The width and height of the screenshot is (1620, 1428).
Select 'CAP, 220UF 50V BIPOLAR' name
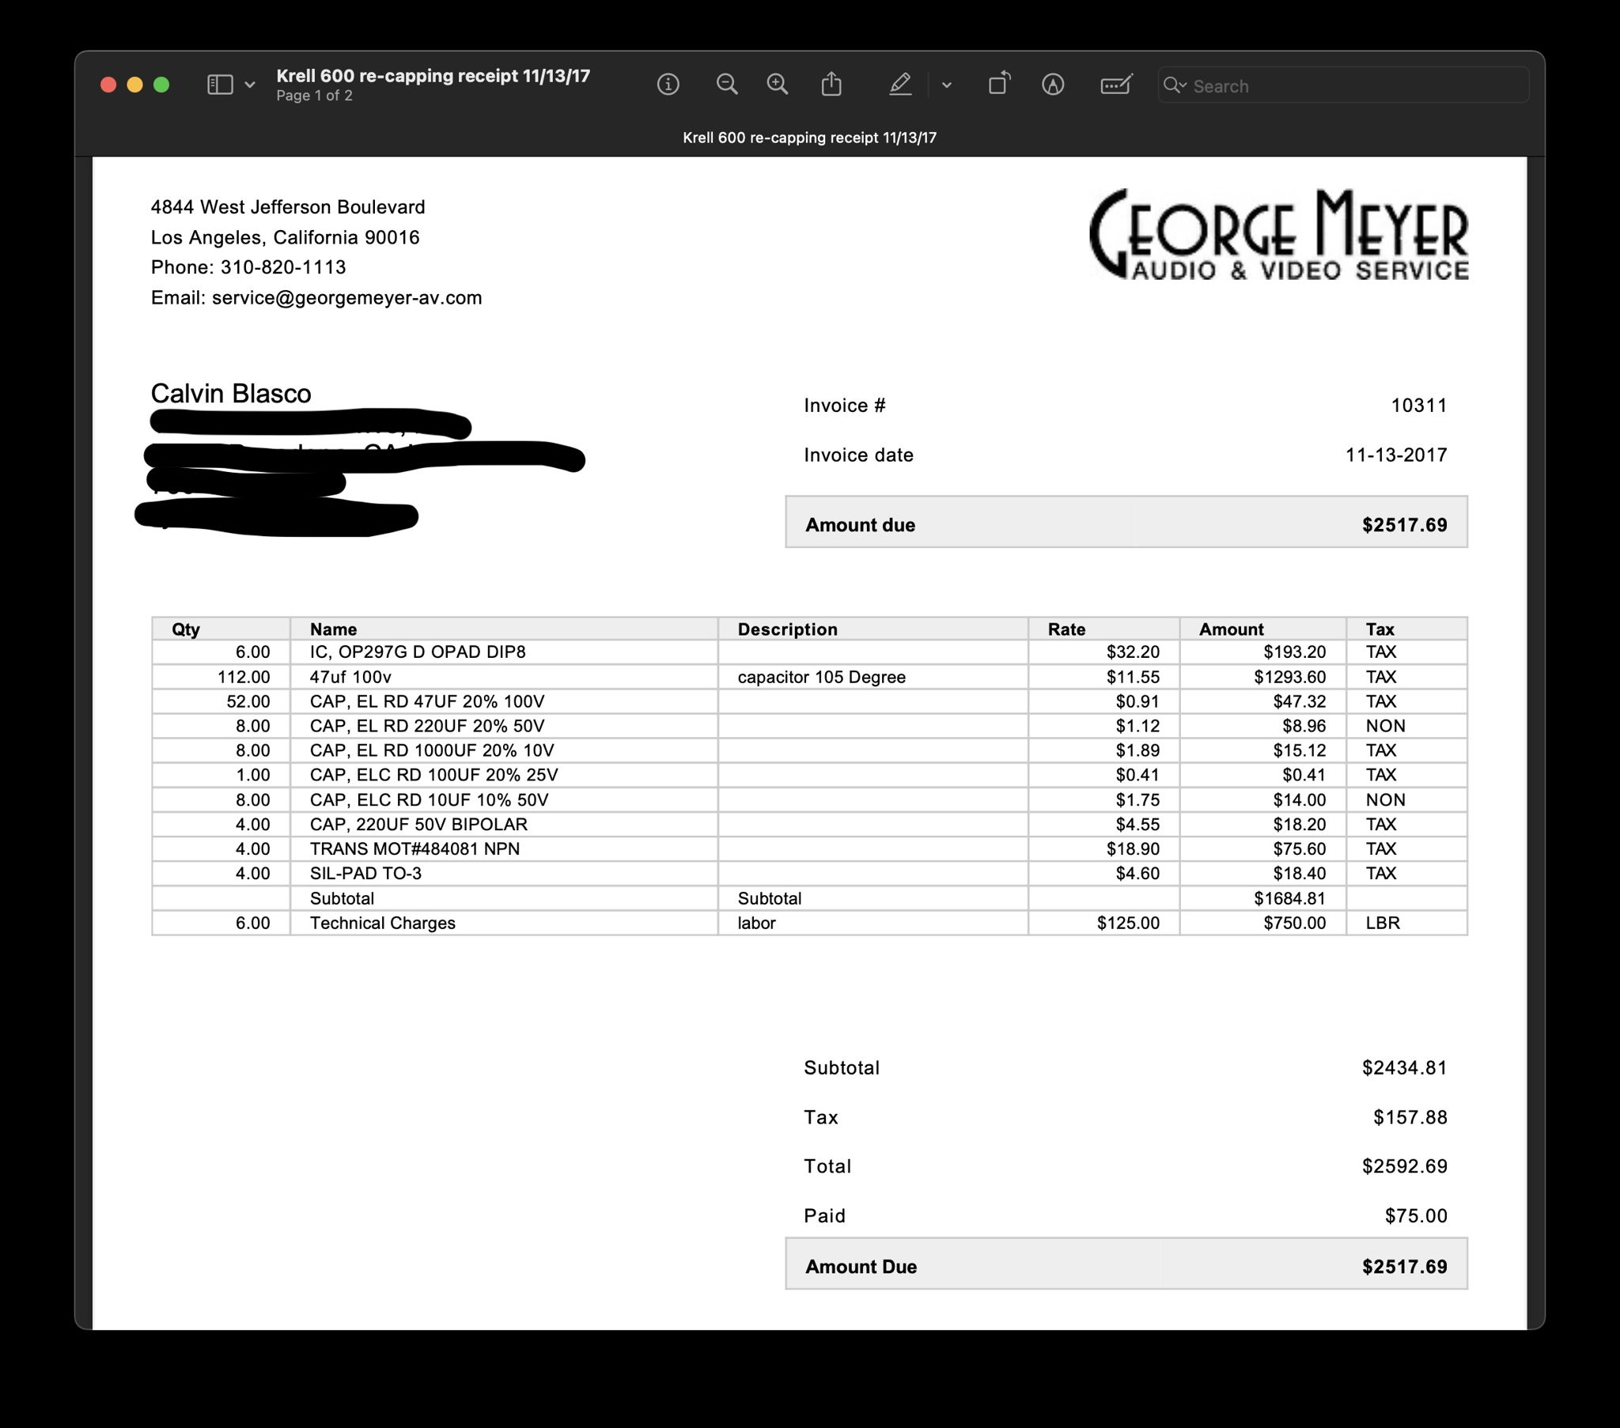[x=418, y=824]
